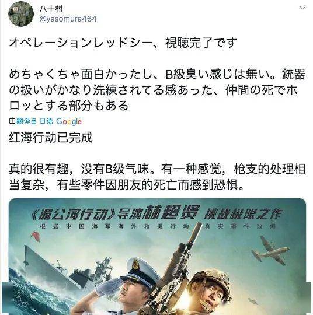This screenshot has width=313, height=315.
Task: Click the 翻译自 translation link
Action: (x=26, y=121)
